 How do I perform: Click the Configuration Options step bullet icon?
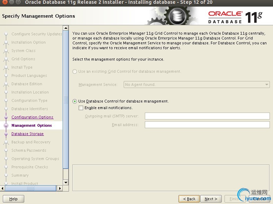tap(6, 117)
